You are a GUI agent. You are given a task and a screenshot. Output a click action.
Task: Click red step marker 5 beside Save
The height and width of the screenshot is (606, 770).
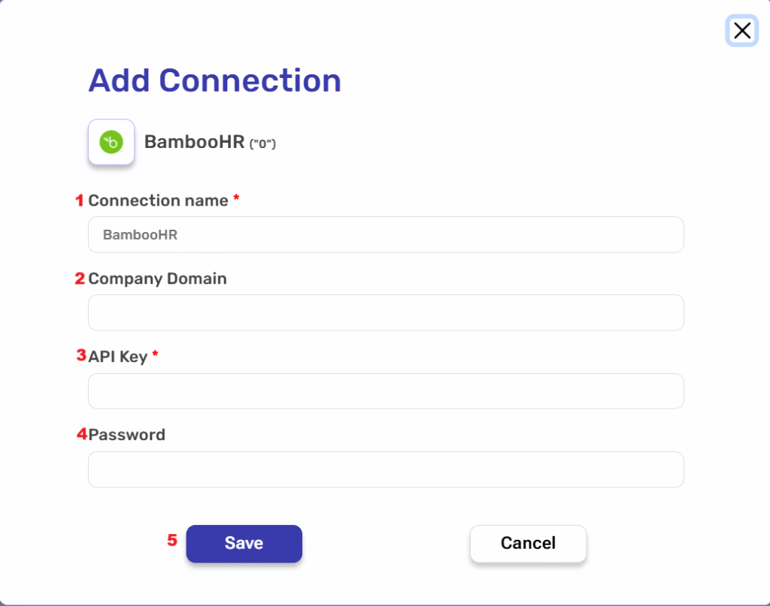pyautogui.click(x=172, y=540)
